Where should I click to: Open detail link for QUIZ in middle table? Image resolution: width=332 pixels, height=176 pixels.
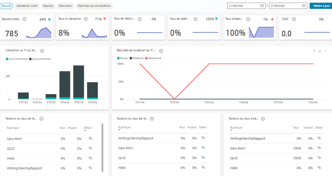pos(203,157)
